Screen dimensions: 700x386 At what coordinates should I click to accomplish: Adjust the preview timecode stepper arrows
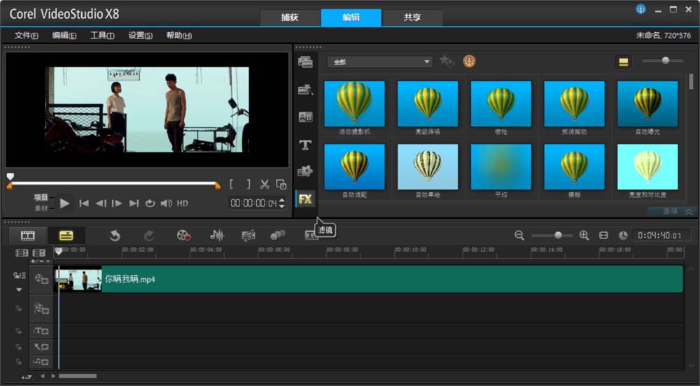click(x=281, y=203)
